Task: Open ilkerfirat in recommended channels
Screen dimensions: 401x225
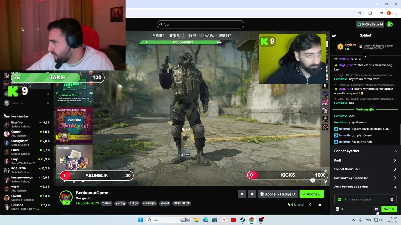Action: pyautogui.click(x=27, y=124)
